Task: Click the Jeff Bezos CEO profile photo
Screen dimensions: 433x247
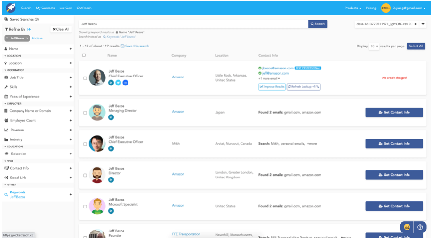Action: click(x=97, y=78)
